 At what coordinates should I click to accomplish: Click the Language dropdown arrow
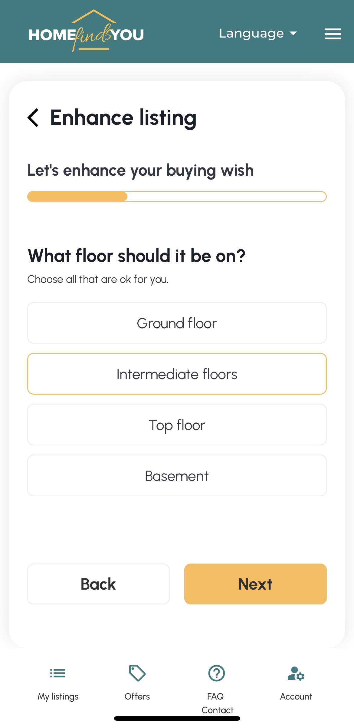293,33
